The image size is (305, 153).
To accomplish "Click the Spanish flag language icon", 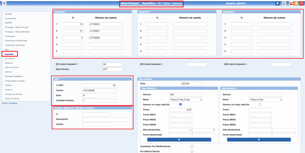I will click(x=291, y=3).
